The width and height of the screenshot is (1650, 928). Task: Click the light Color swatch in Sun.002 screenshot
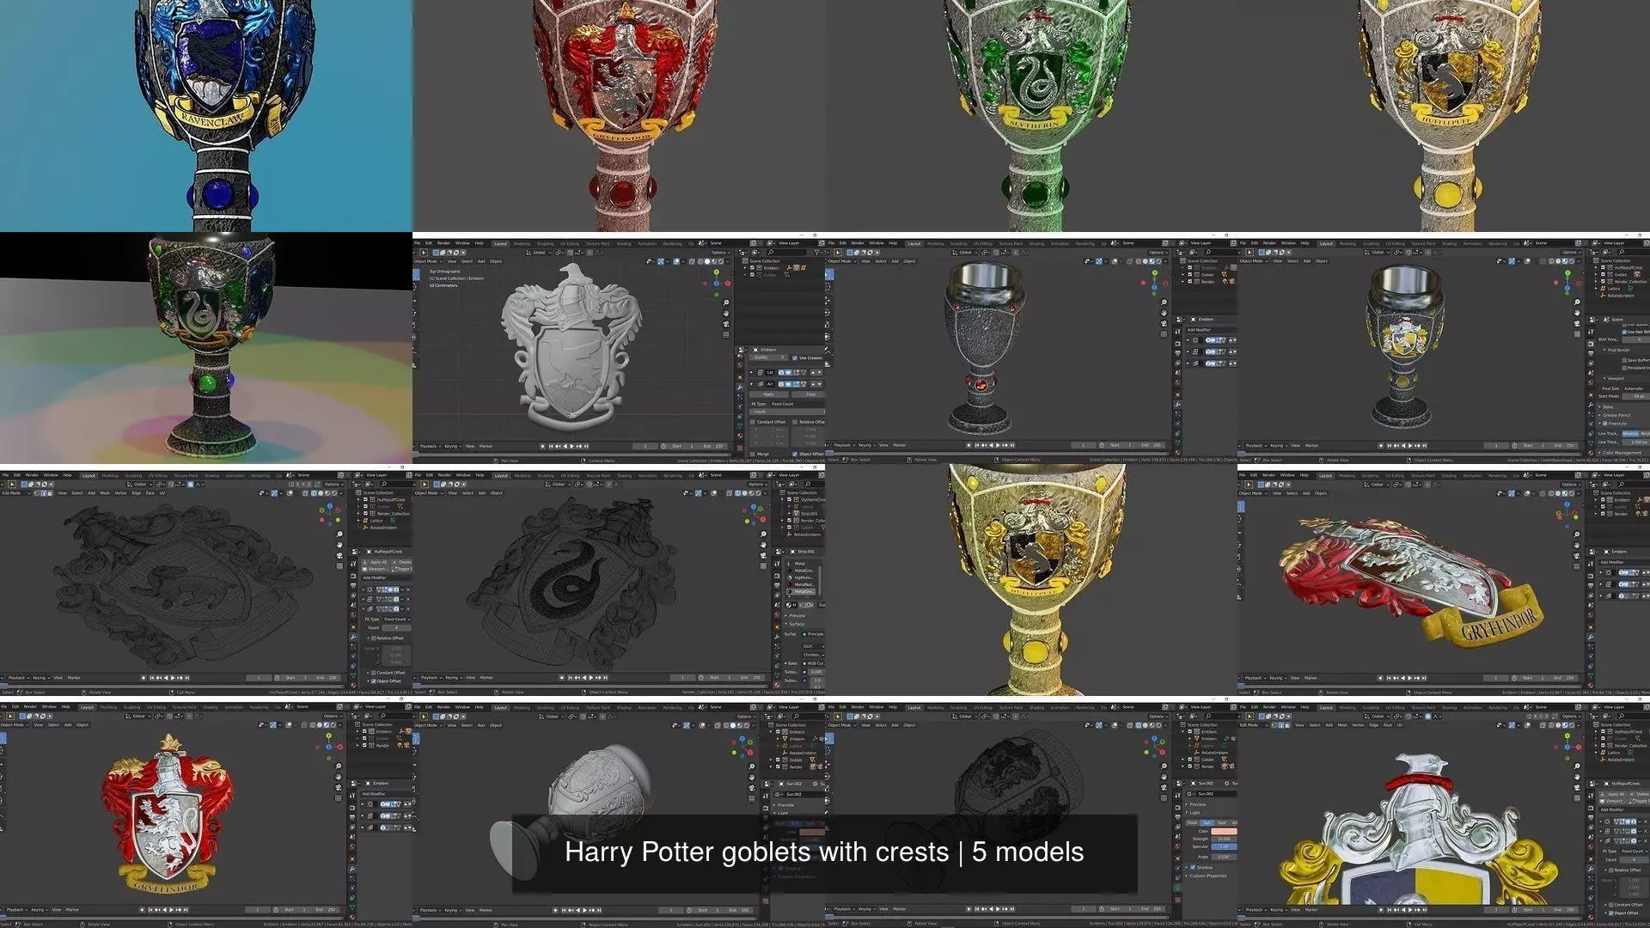tap(1224, 831)
